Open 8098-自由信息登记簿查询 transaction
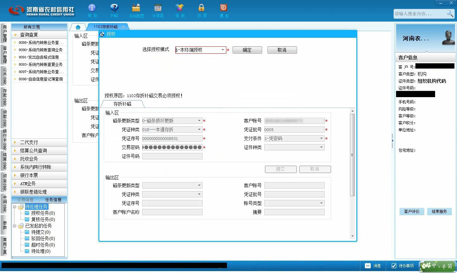The height and width of the screenshot is (273, 457). (39, 79)
